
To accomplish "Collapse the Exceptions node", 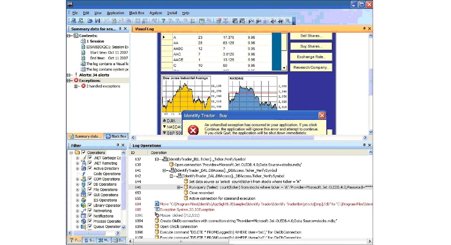I will 69,81.
